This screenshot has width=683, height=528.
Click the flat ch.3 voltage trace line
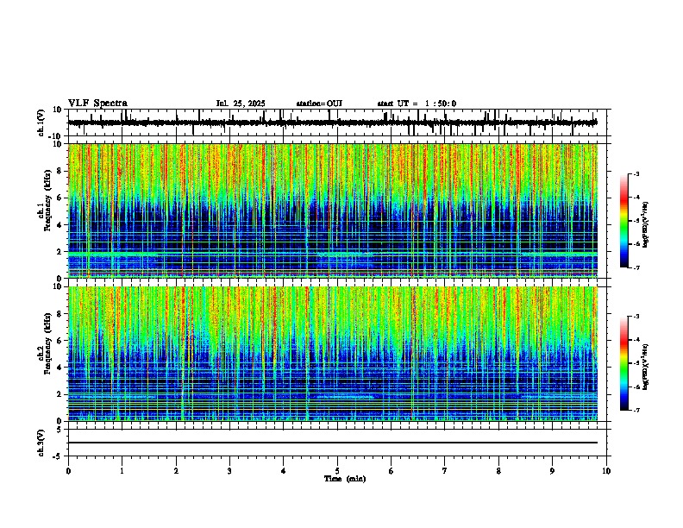pyautogui.click(x=333, y=443)
